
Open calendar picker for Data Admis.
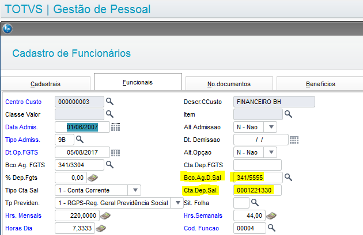[115, 127]
